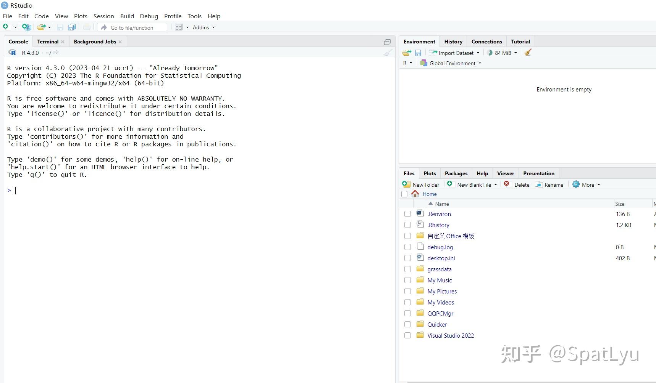The height and width of the screenshot is (383, 656).
Task: Open the Session menu
Action: point(103,16)
